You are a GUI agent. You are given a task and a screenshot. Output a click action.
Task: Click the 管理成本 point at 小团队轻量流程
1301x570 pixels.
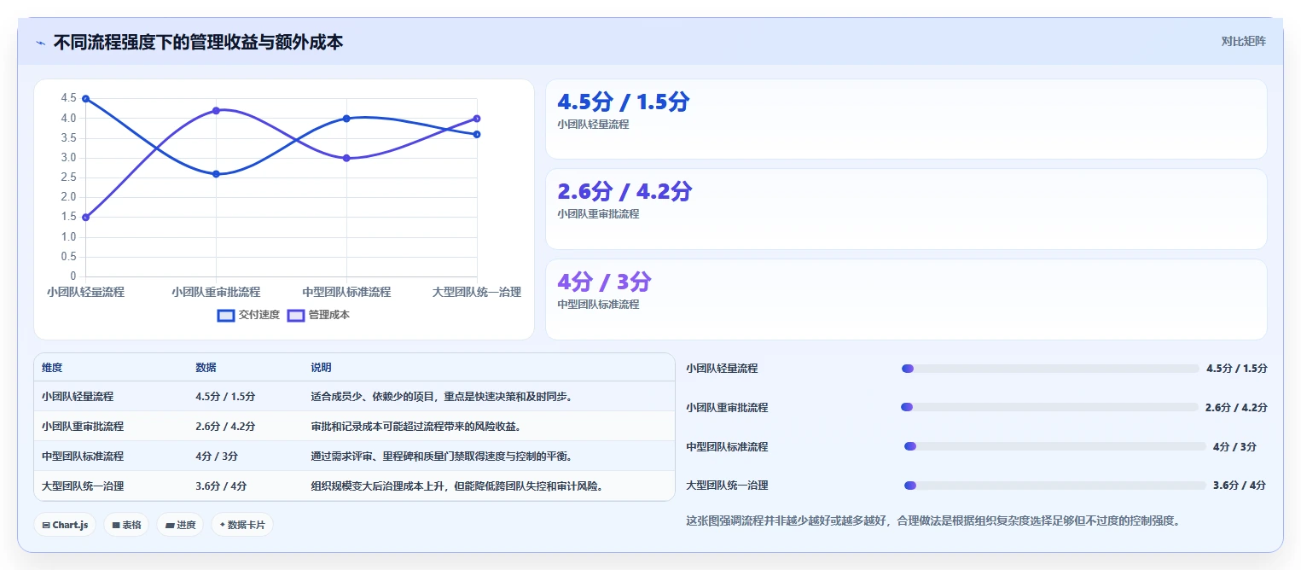[x=85, y=218]
